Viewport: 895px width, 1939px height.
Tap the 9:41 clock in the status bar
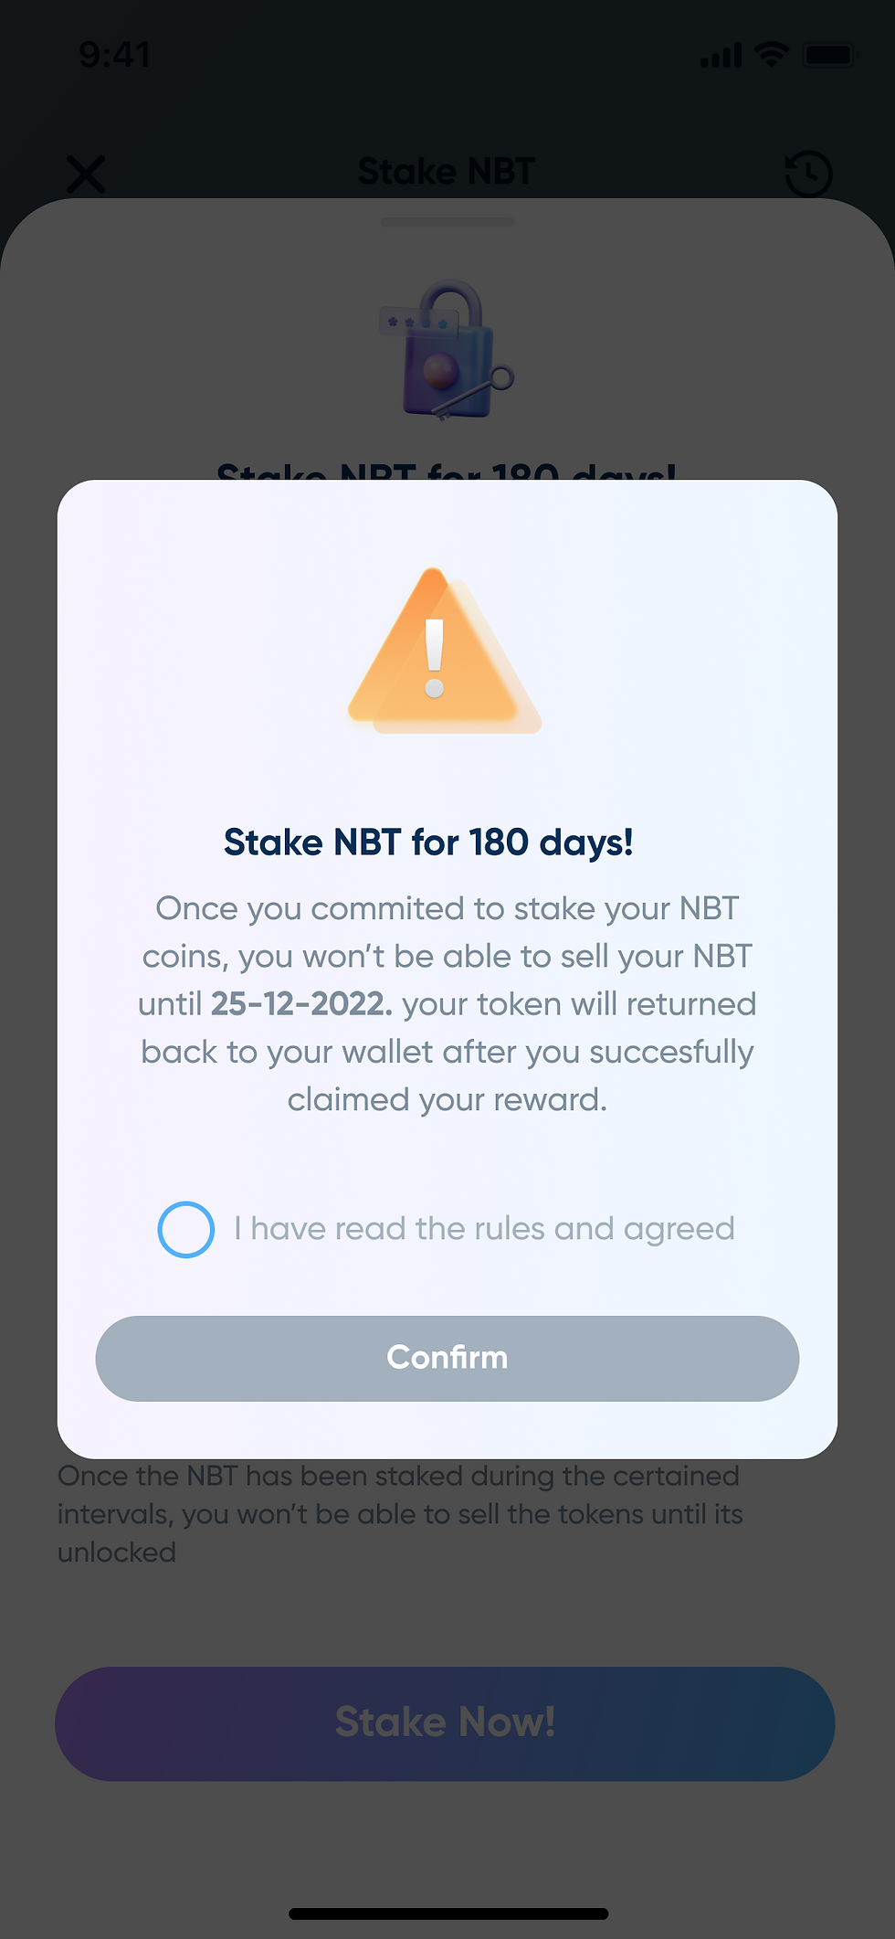click(x=114, y=55)
